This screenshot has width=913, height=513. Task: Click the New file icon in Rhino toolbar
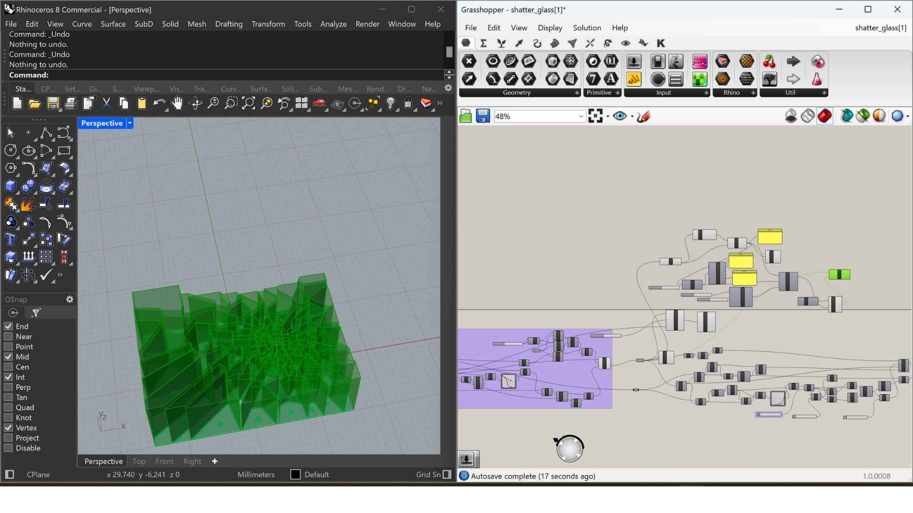[x=17, y=104]
